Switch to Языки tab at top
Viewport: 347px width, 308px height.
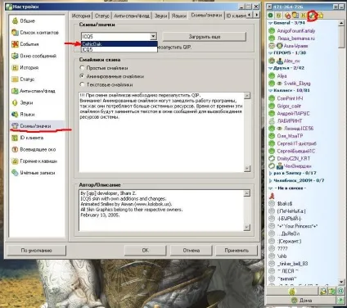(x=179, y=16)
